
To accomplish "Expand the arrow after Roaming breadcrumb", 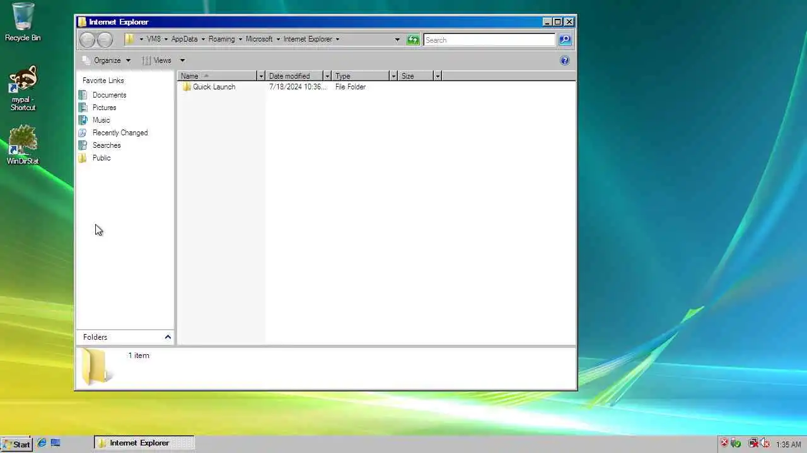I will point(240,39).
